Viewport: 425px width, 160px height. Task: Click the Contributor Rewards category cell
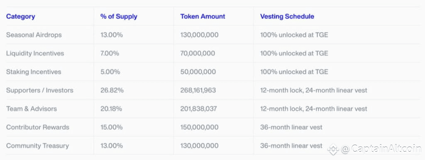[x=38, y=127]
